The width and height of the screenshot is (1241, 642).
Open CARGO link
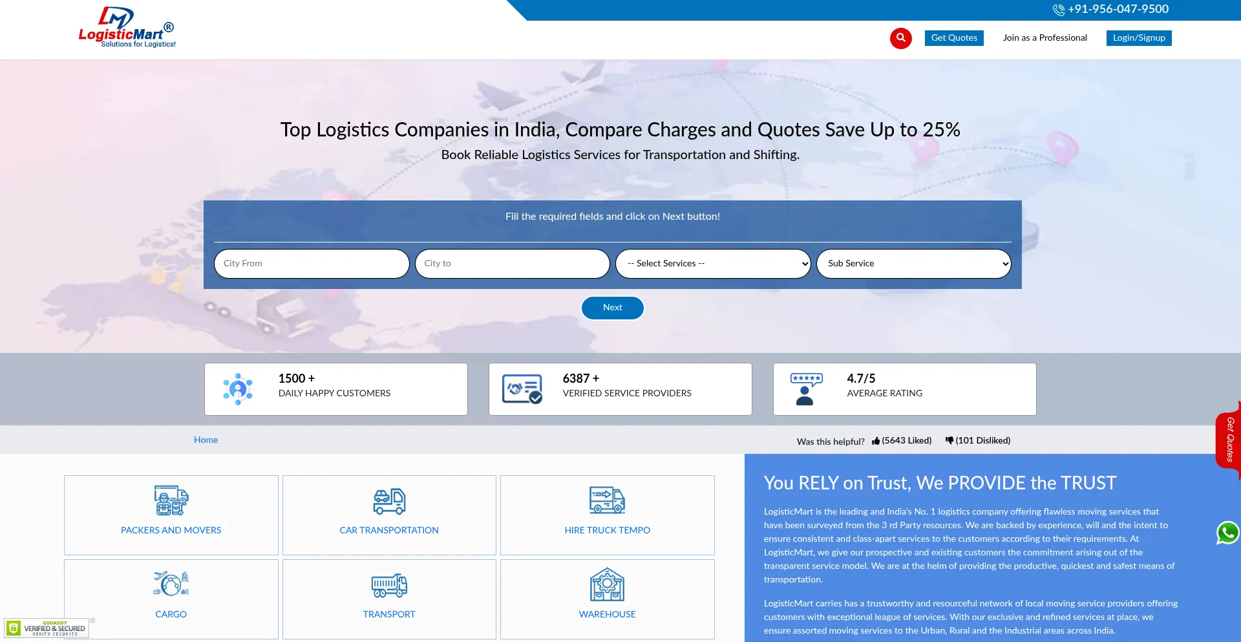[171, 615]
